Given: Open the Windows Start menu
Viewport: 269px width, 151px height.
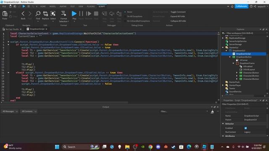Looking at the screenshot, I should point(57,147).
